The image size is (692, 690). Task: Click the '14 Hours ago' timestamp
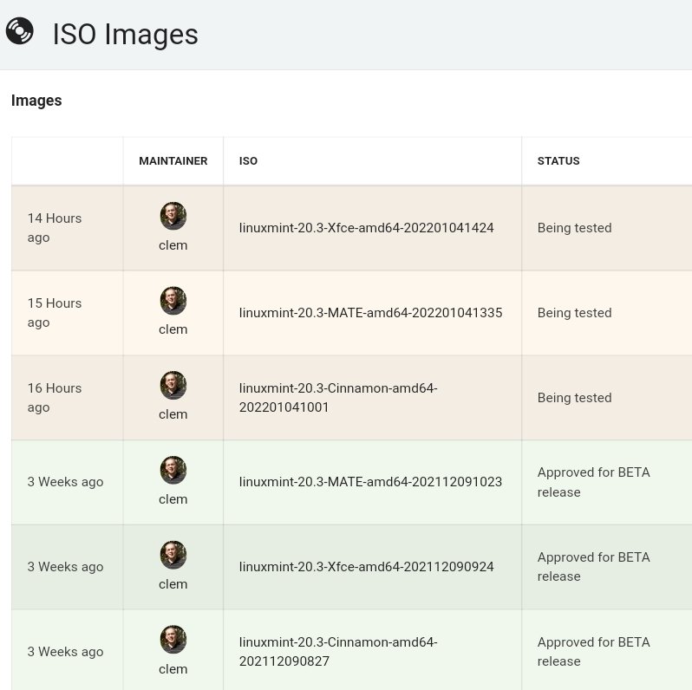click(55, 228)
